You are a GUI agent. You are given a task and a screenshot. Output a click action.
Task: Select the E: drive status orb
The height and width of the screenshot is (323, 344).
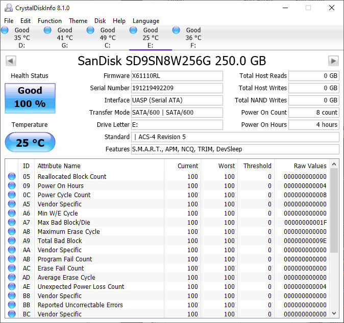133,30
